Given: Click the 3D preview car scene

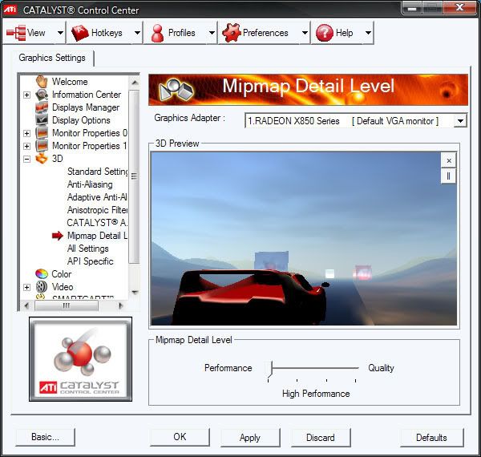Looking at the screenshot, I should pos(304,239).
